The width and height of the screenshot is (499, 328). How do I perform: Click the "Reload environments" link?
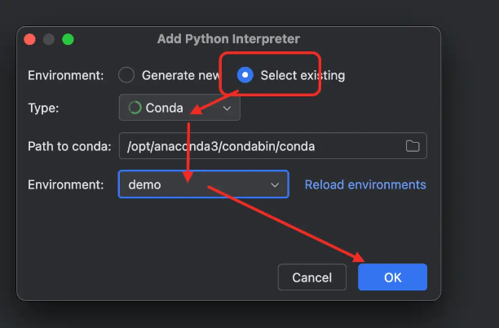click(365, 184)
